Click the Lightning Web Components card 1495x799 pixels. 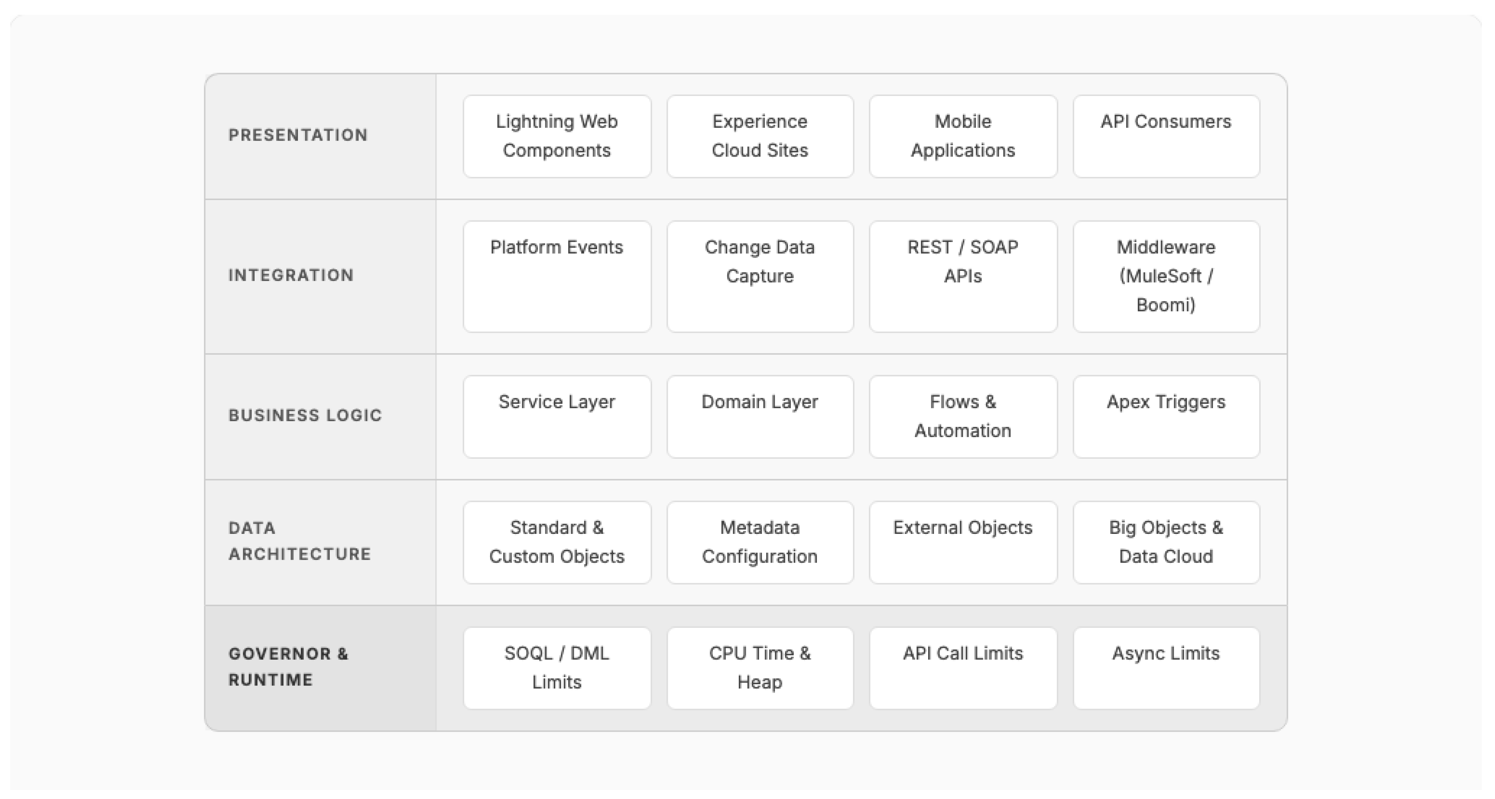click(x=557, y=136)
